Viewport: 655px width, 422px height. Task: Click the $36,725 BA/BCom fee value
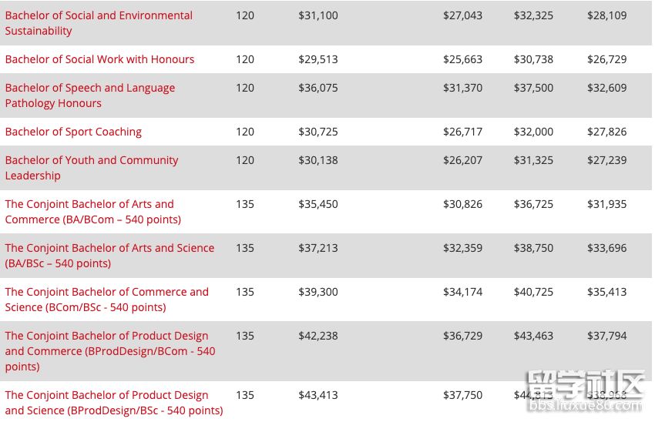(533, 204)
